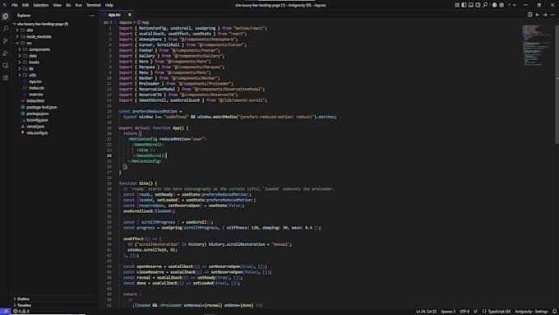Viewport: 559px width, 315px height.
Task: Close the App.tsx editor tab
Action: point(130,15)
